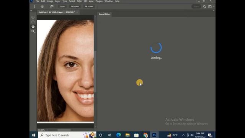
Task: Click the back arrow in the options bar
Action: coord(34,7)
